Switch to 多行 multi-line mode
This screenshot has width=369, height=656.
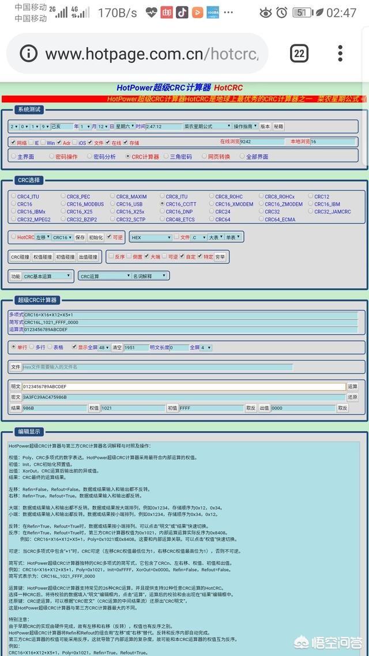coord(31,347)
